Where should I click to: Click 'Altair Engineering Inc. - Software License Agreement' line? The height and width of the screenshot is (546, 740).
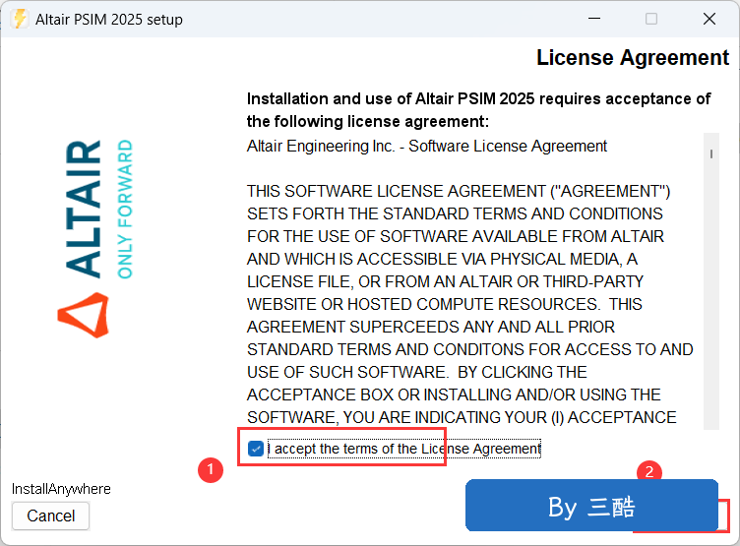point(427,147)
